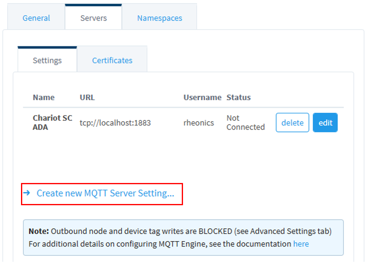Click the tcp://localhost:1883 URL cell
This screenshot has width=366, height=265.
coord(115,122)
